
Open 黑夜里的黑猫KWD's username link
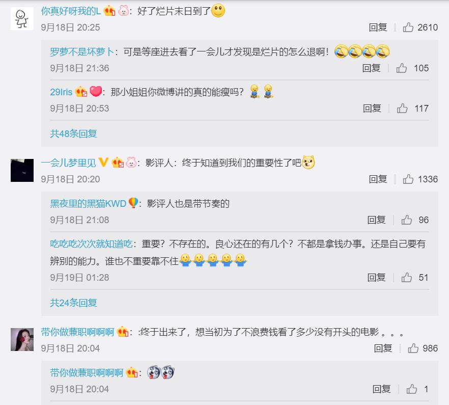88,203
